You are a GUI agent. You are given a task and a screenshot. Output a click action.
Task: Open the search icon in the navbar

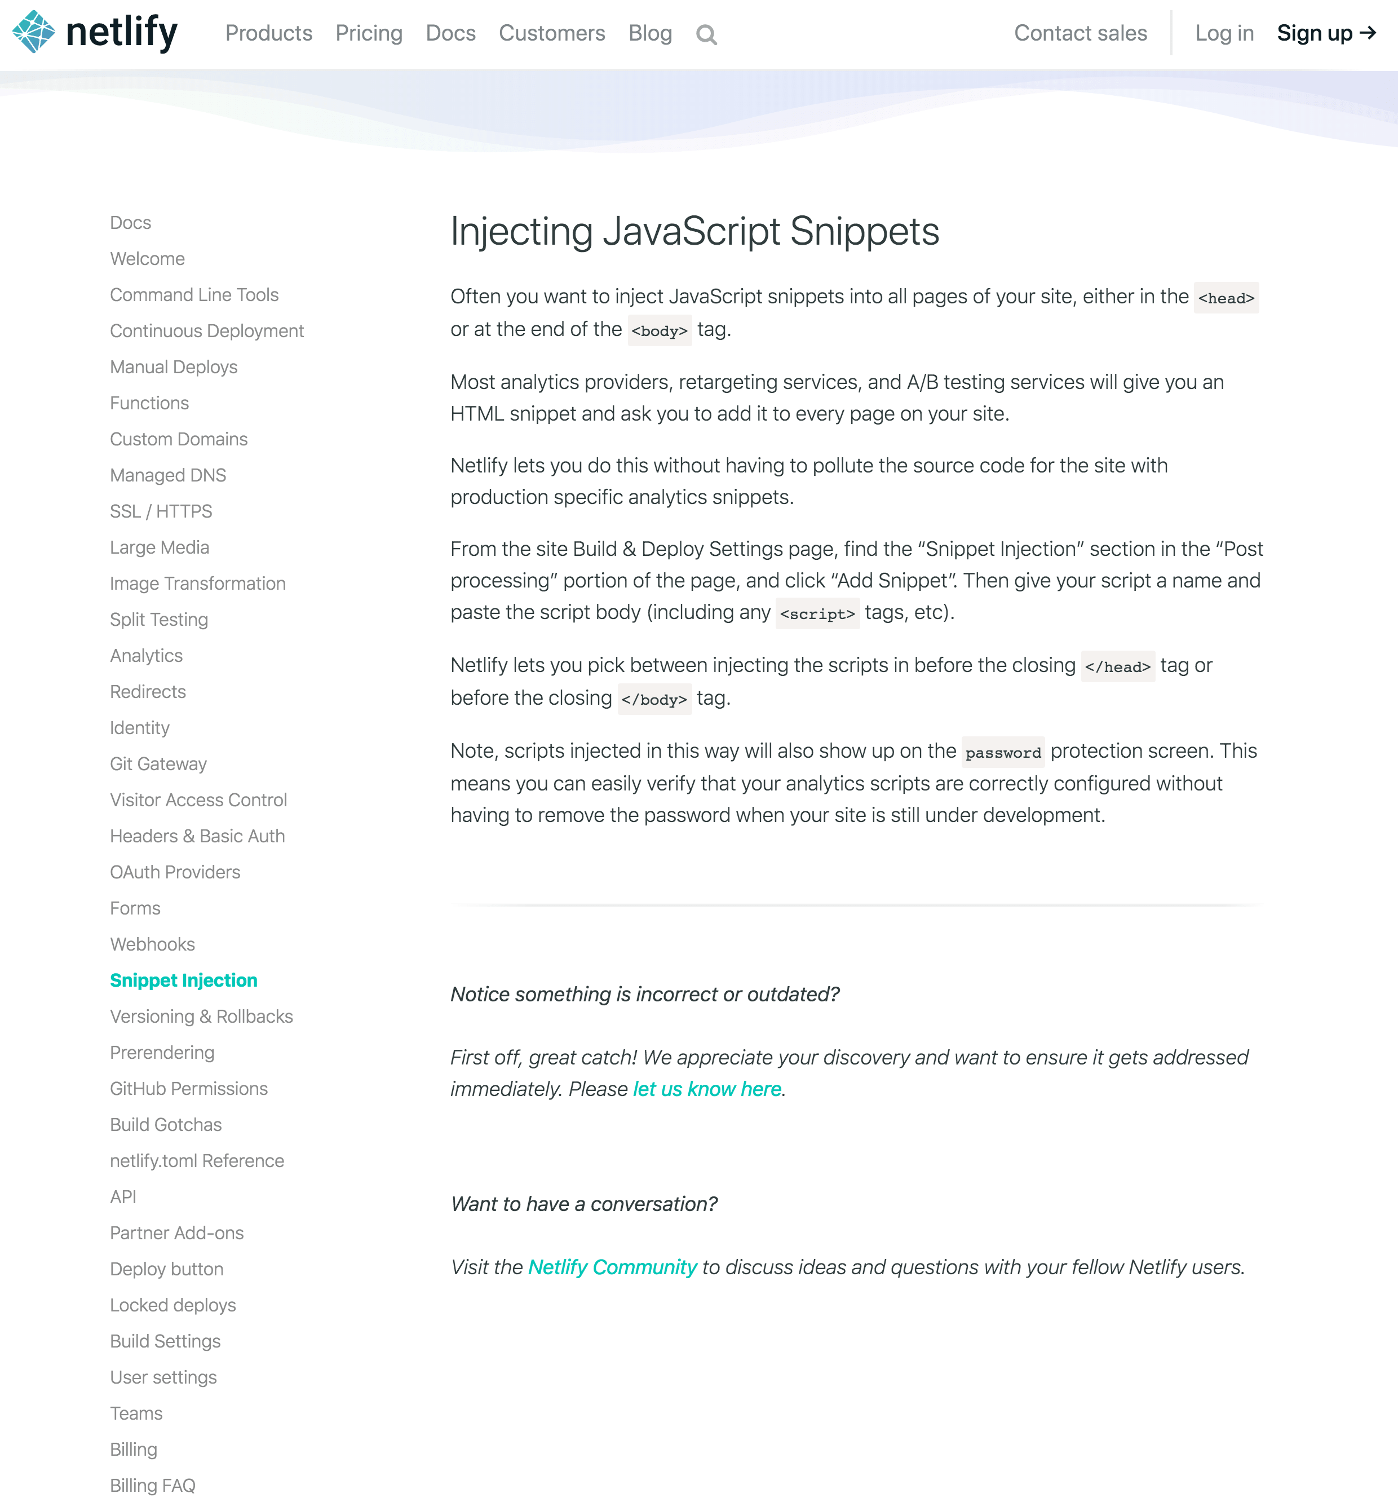(707, 33)
